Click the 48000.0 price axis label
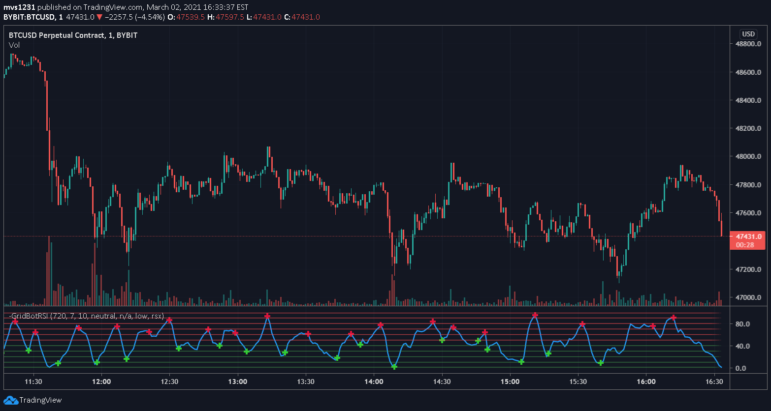This screenshot has width=771, height=411. pyautogui.click(x=748, y=157)
